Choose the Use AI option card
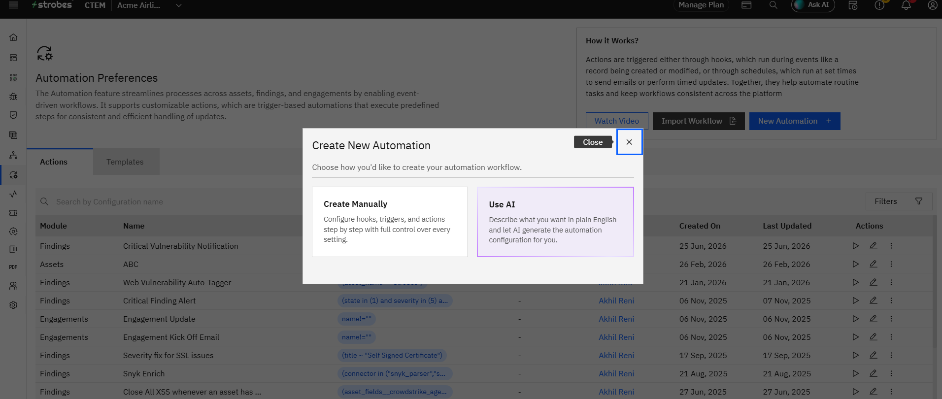 coord(555,222)
